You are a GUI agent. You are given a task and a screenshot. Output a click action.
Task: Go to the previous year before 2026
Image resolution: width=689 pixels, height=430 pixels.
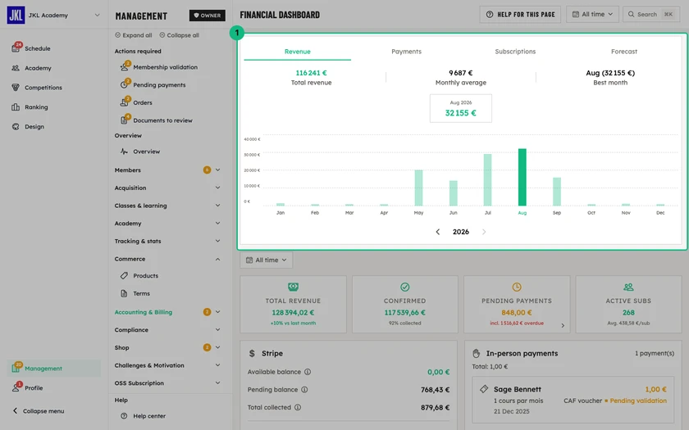click(438, 232)
